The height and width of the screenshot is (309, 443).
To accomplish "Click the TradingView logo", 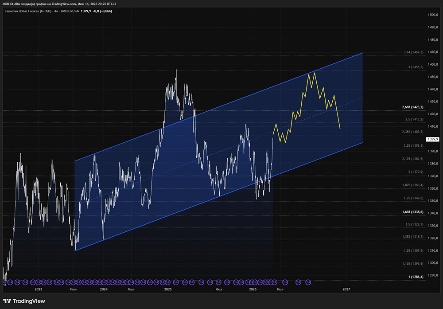I will (24, 301).
